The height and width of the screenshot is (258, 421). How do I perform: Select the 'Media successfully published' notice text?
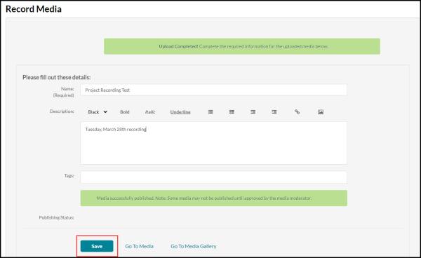click(x=203, y=198)
